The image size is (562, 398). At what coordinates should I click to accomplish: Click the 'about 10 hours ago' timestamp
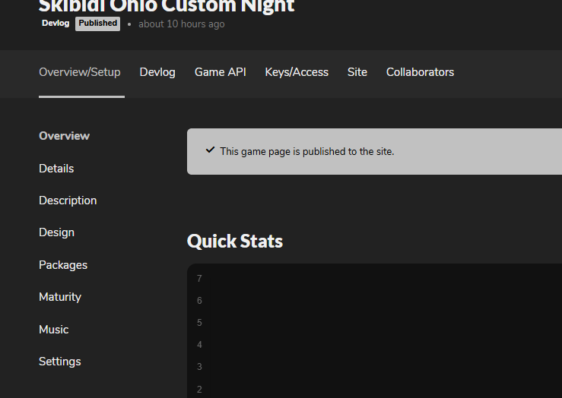coord(181,24)
